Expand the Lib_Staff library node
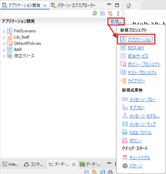The image size is (166, 174). pyautogui.click(x=4, y=38)
